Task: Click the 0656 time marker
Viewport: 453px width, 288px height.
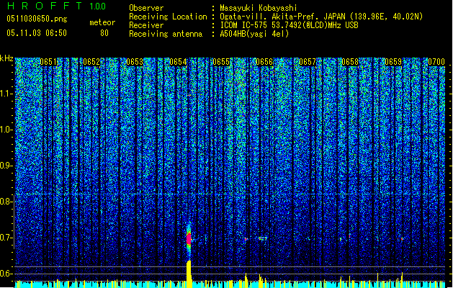Action: point(264,62)
